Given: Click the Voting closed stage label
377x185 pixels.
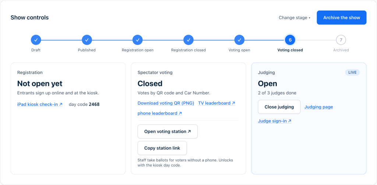Looking at the screenshot, I should click(x=290, y=50).
